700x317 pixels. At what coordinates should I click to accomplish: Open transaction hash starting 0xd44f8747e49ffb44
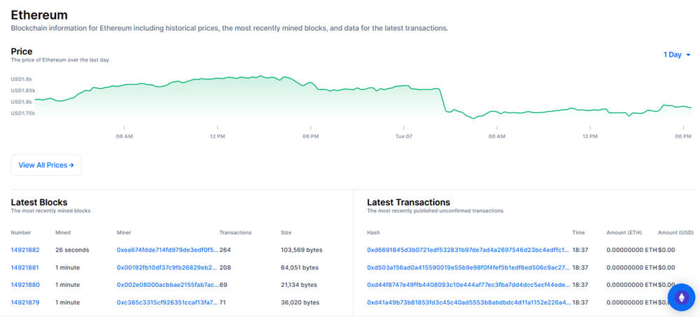coord(468,285)
